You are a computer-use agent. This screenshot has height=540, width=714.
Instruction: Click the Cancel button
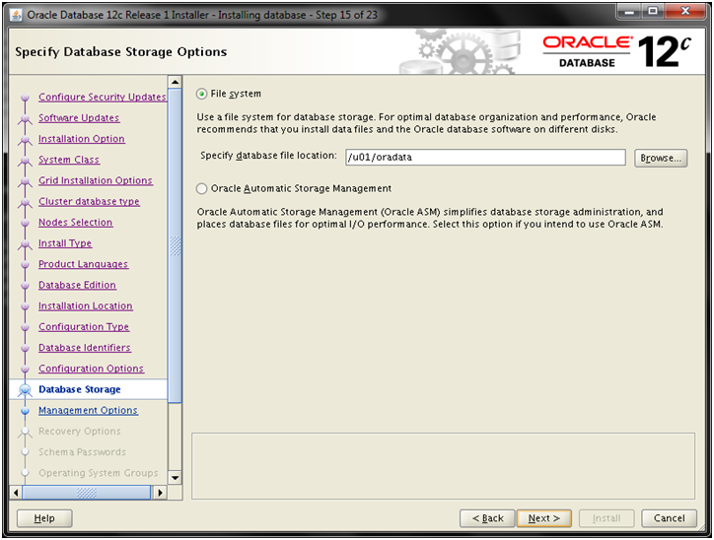point(669,518)
